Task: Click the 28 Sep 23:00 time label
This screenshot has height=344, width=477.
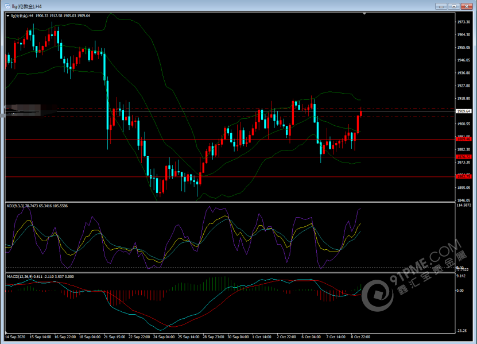Action: click(214, 337)
